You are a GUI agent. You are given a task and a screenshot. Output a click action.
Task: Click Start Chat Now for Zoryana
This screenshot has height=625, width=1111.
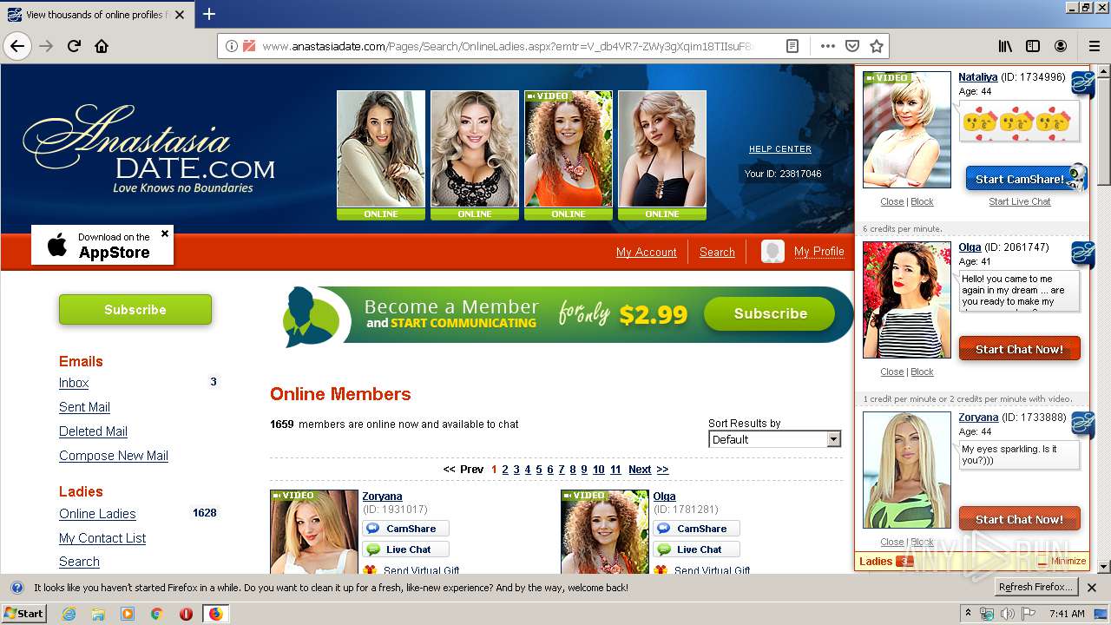[1019, 519]
